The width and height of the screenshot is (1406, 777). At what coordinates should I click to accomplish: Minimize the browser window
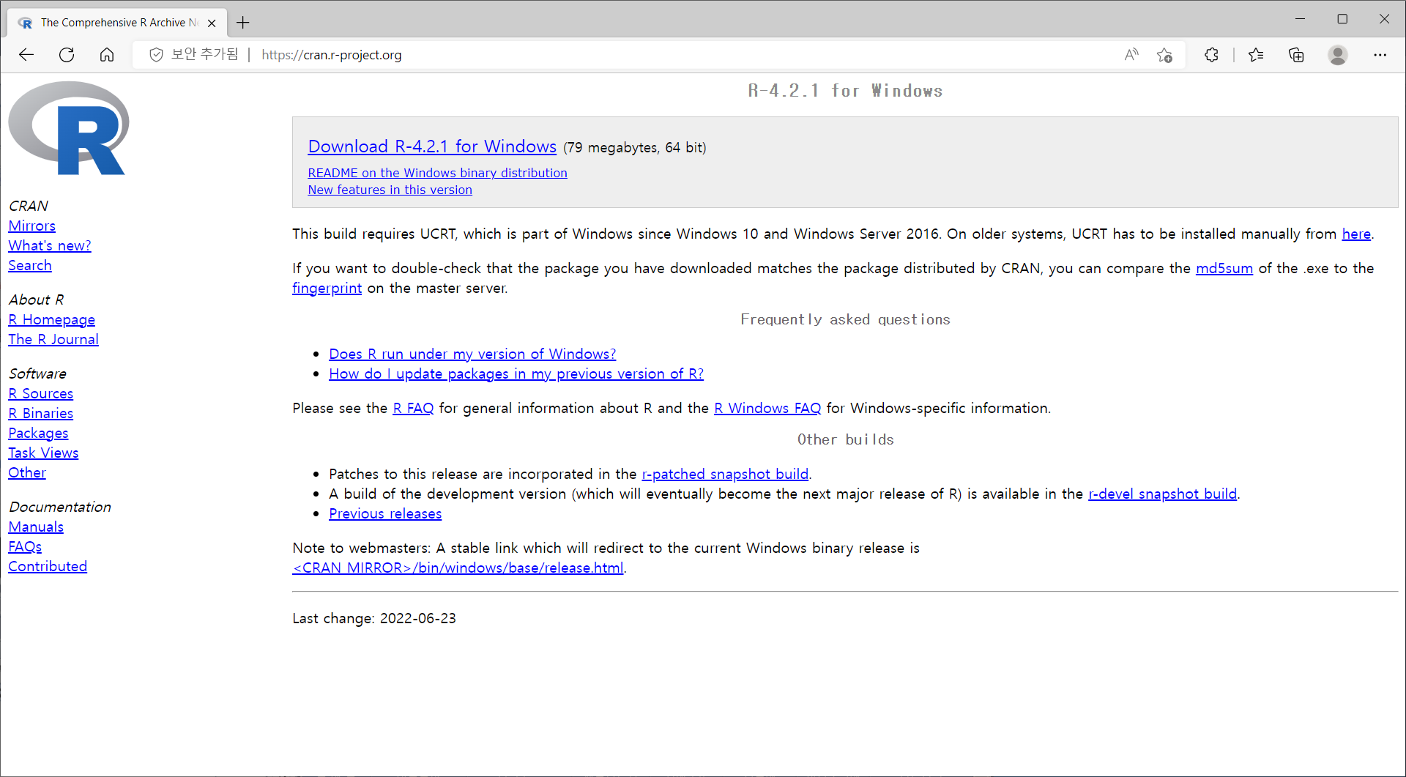pyautogui.click(x=1301, y=19)
